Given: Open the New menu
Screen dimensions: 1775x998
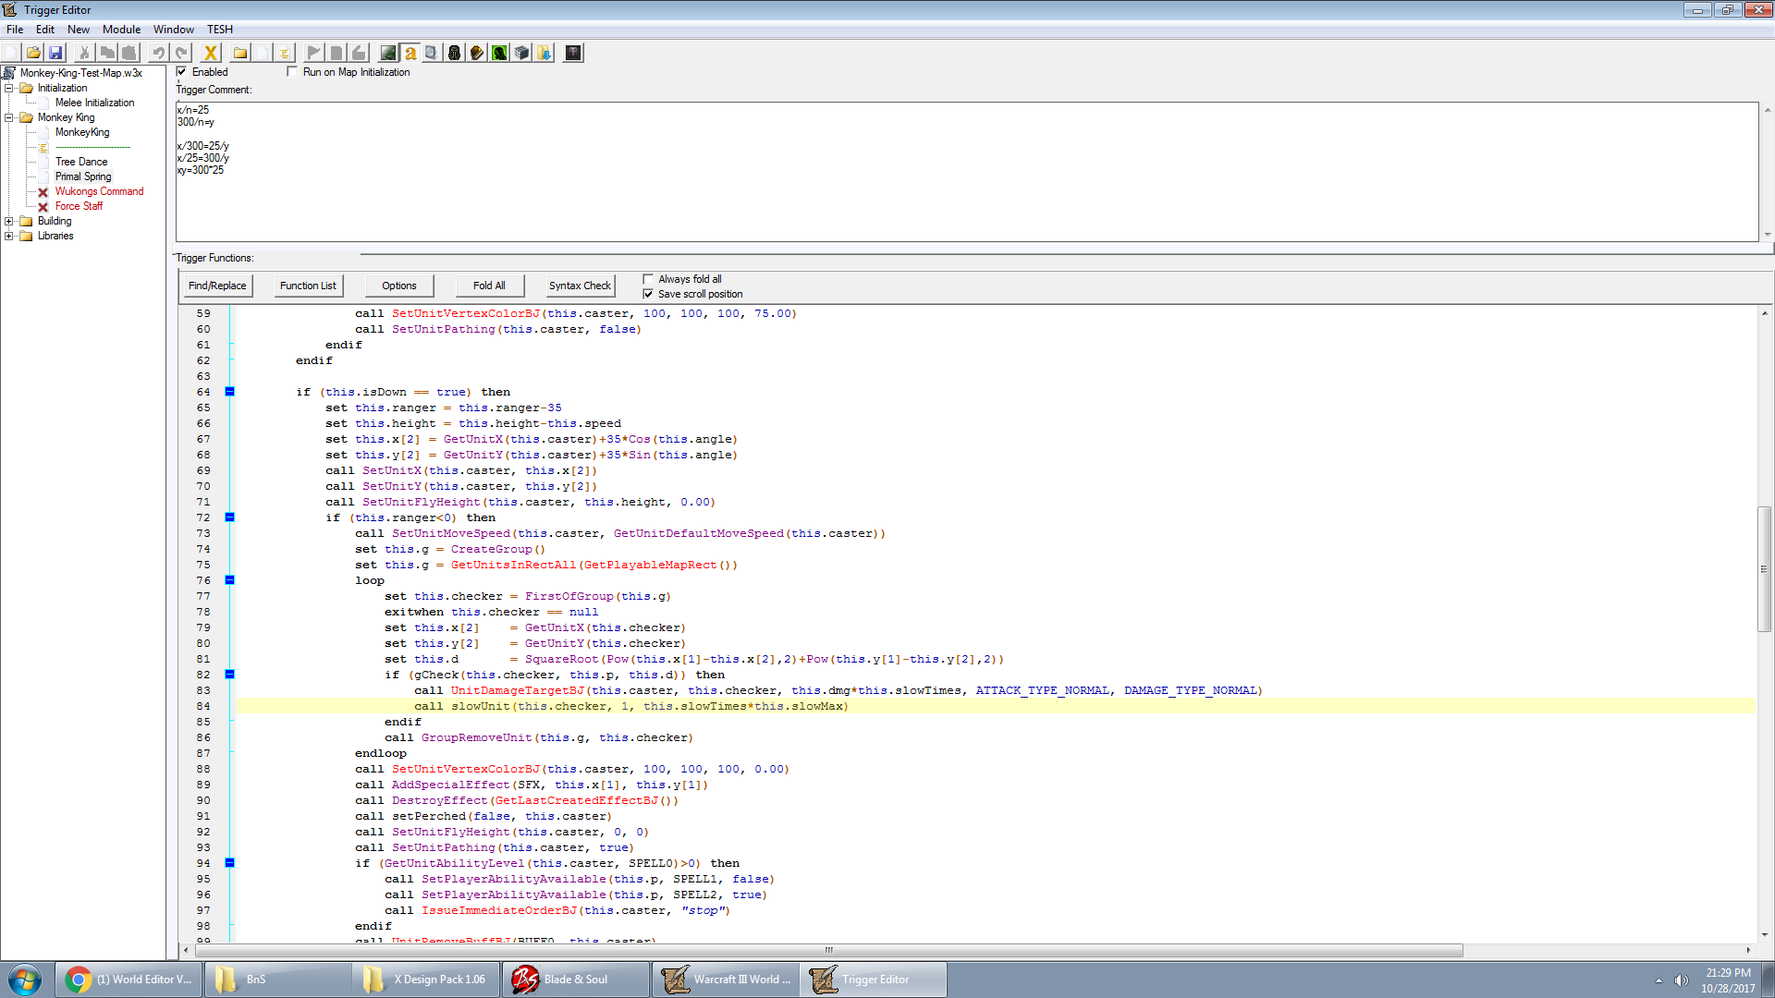Looking at the screenshot, I should point(79,30).
